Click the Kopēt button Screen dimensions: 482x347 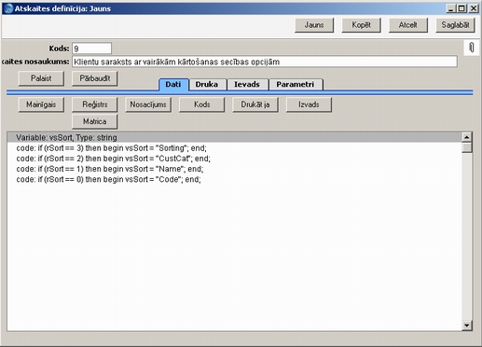[x=361, y=25]
